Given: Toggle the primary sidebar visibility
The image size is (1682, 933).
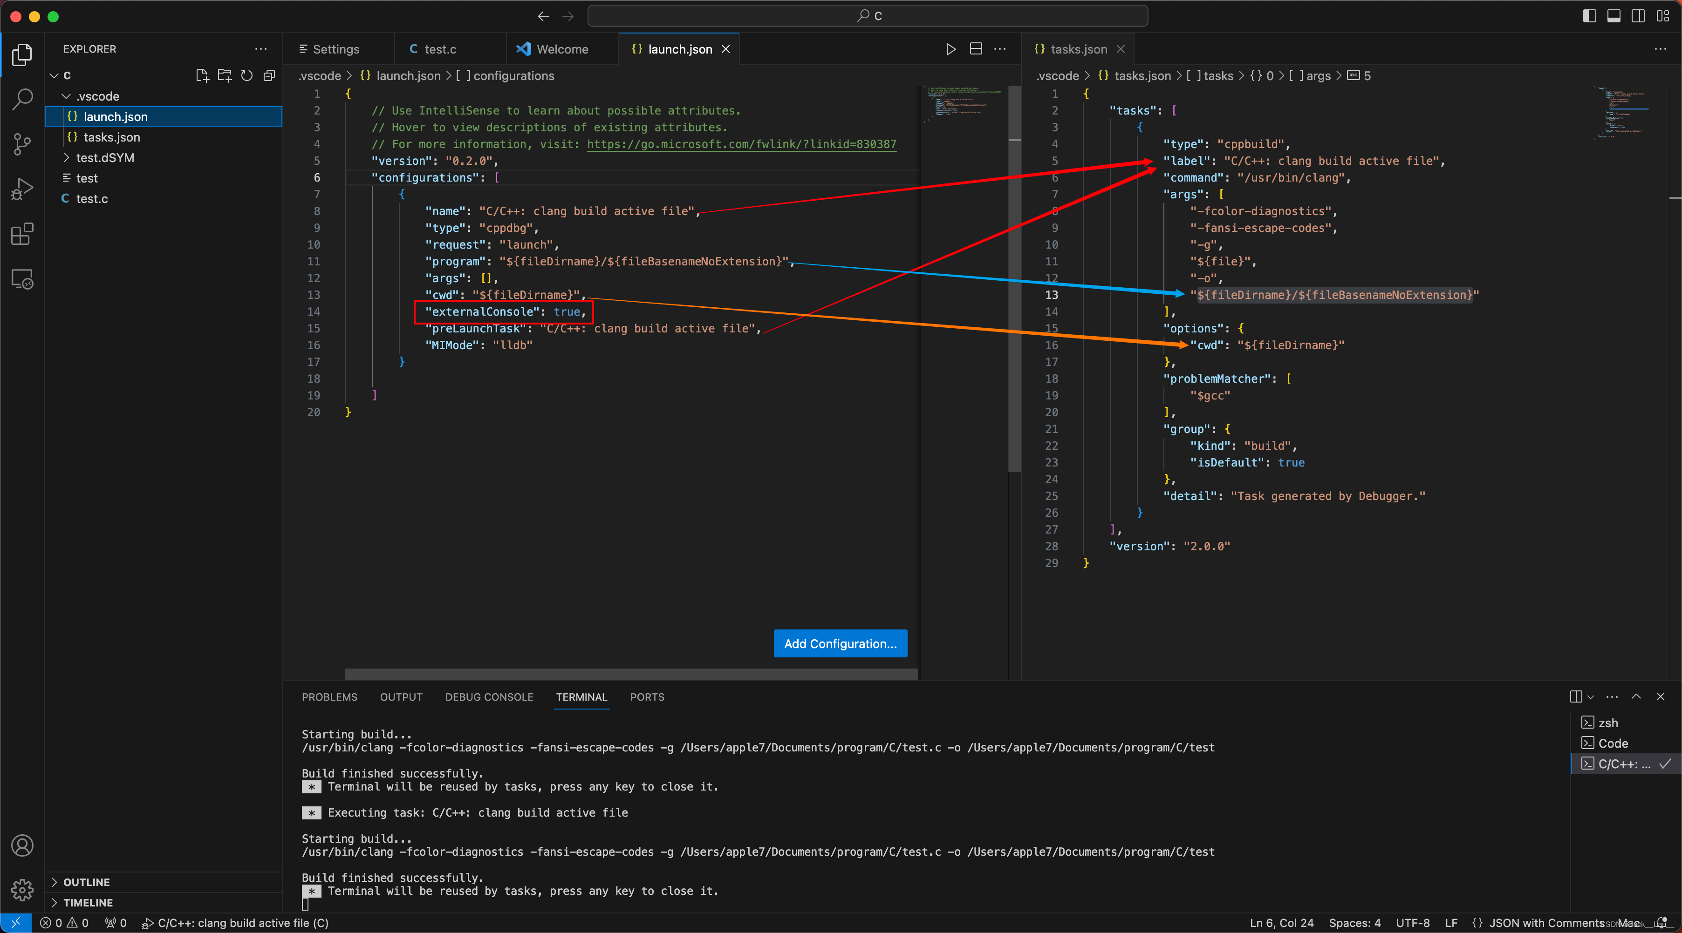Looking at the screenshot, I should point(1589,16).
